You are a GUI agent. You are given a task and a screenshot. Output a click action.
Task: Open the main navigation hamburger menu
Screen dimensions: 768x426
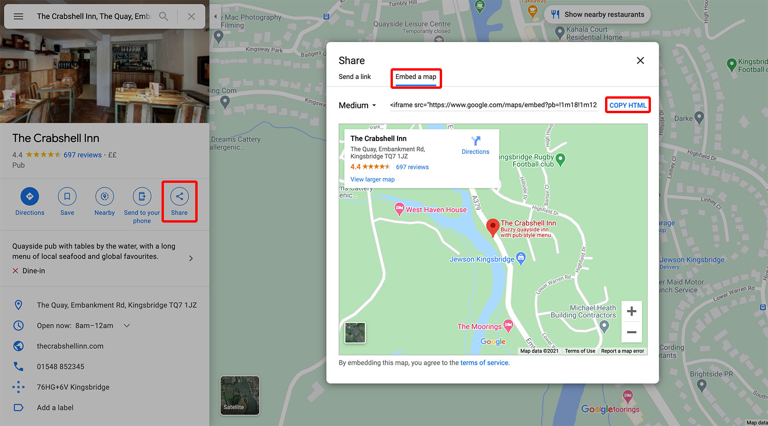pos(18,16)
